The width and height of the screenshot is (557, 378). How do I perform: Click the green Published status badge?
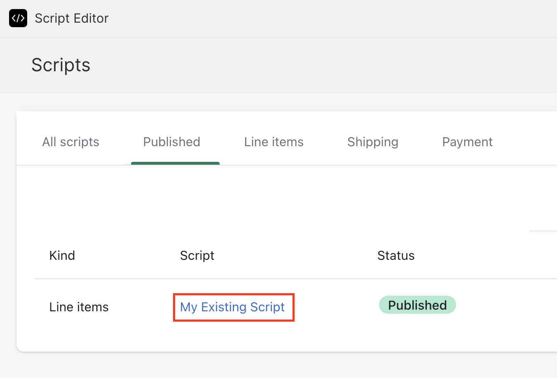[417, 305]
